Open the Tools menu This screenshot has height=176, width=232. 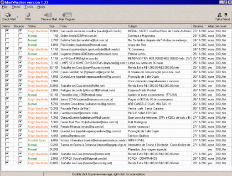29,7
